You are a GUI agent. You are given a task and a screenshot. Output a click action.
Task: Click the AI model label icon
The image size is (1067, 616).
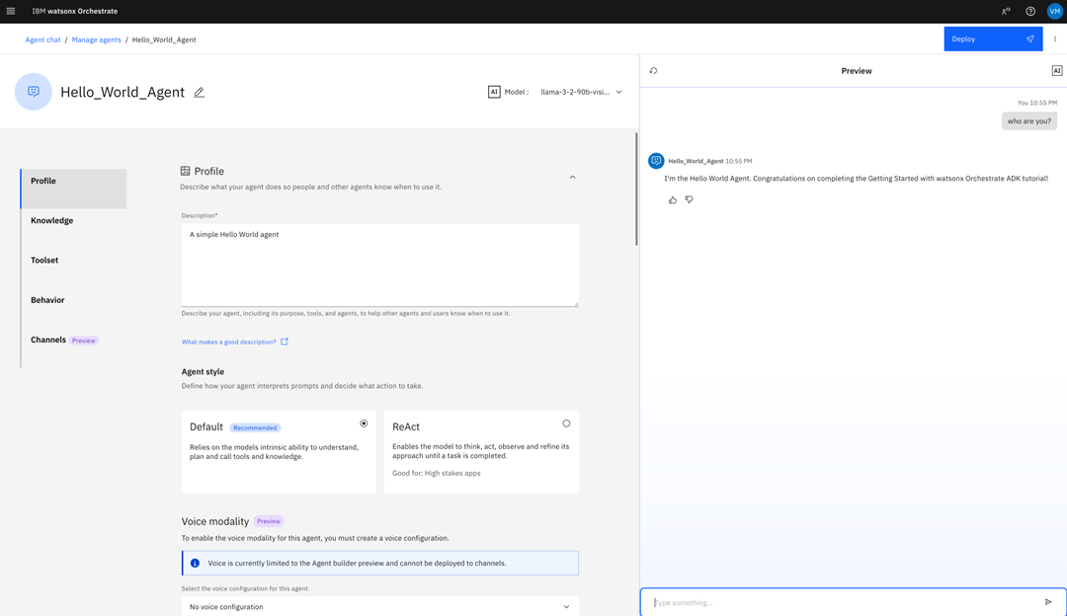[494, 92]
